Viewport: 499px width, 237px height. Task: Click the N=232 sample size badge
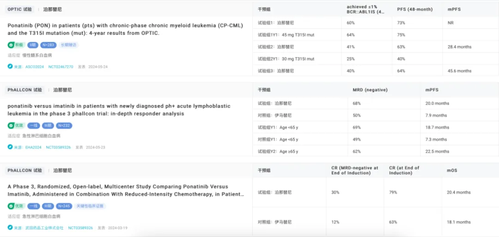click(64, 126)
